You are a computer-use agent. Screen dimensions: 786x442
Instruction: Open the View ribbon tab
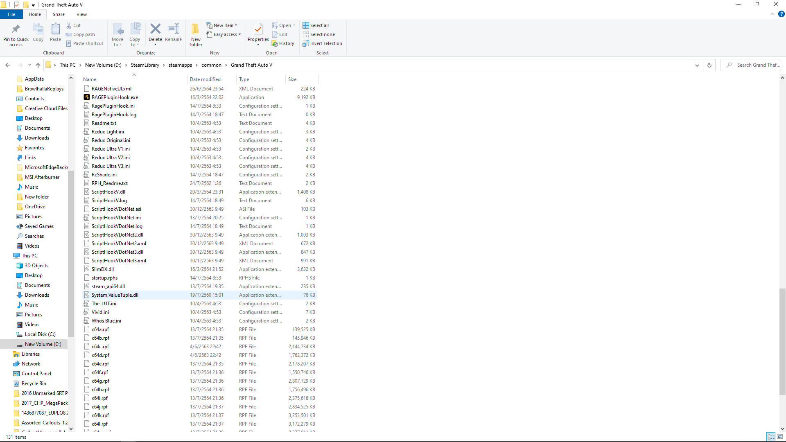[x=81, y=14]
